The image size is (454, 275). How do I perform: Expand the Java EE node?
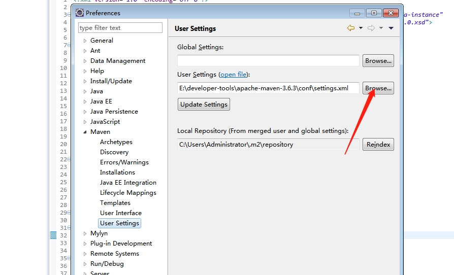point(85,101)
